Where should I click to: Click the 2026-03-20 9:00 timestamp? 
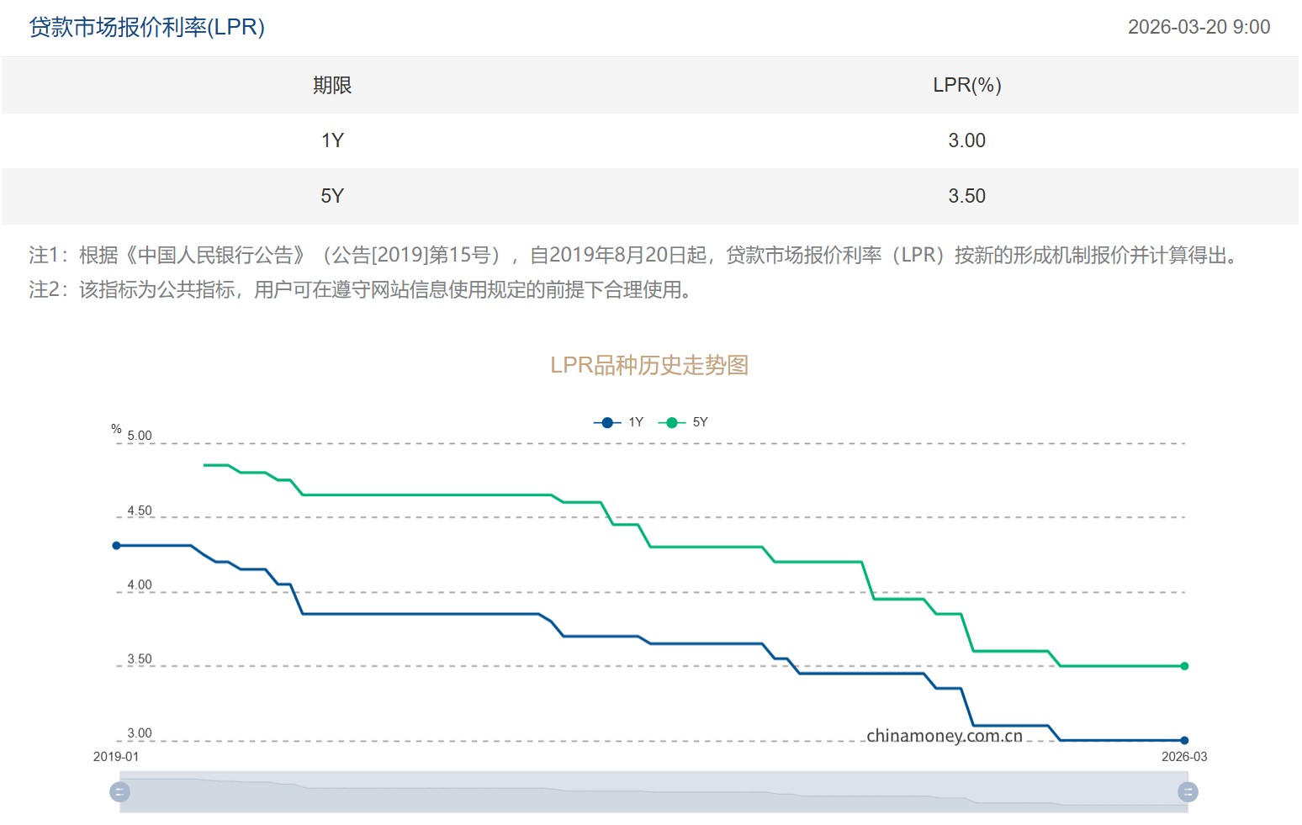1199,27
